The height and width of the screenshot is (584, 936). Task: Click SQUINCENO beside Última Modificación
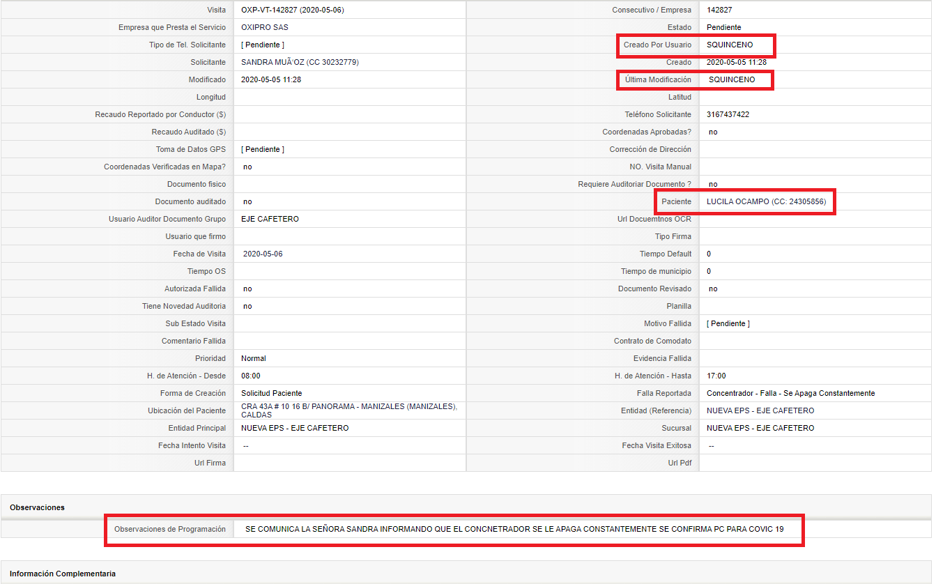coord(732,79)
